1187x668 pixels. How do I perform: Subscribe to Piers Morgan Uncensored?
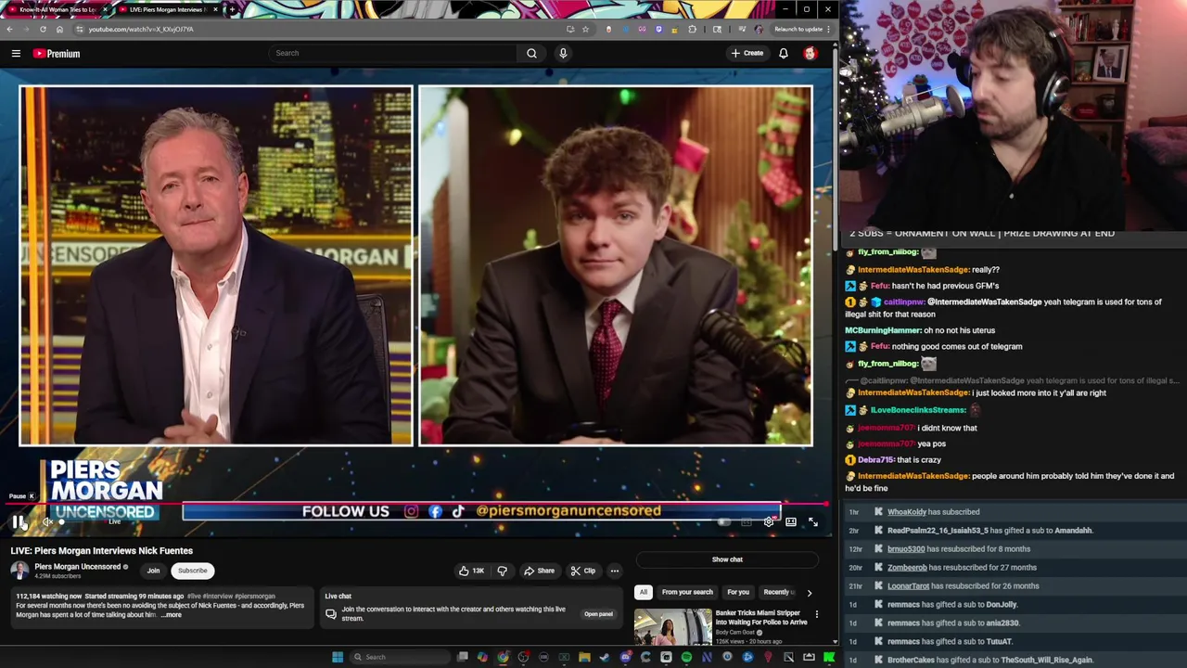click(x=193, y=571)
